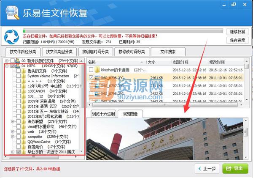
Task: Click the file list horizontal scrollbar
Action: coord(165,105)
